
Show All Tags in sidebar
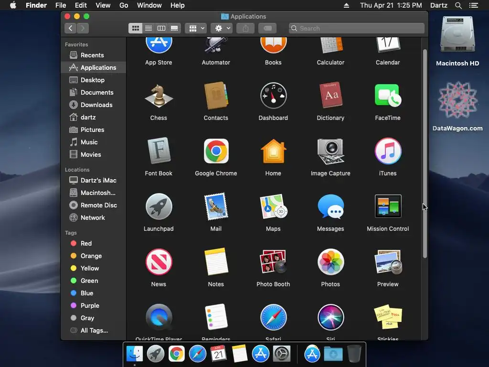[93, 331]
